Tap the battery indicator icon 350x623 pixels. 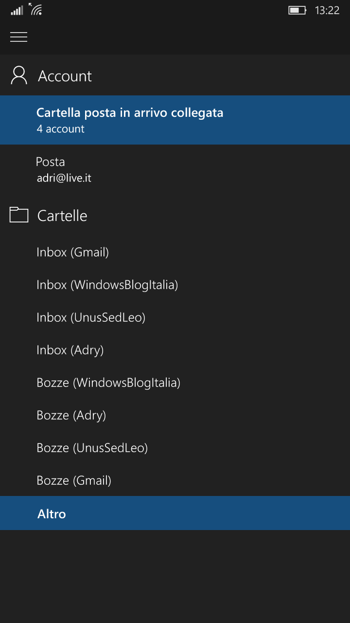tap(297, 10)
